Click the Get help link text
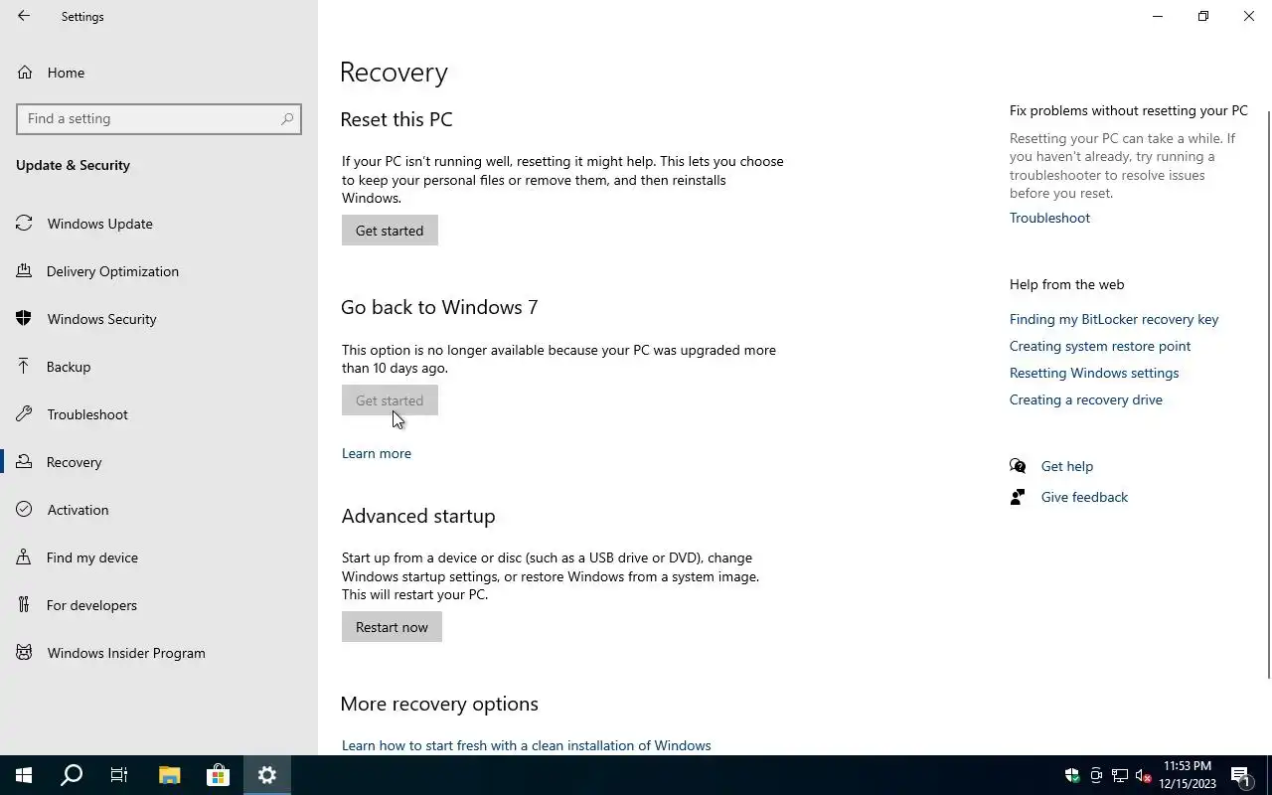 pyautogui.click(x=1067, y=466)
